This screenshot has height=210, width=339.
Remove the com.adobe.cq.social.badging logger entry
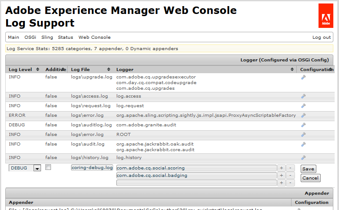(290, 176)
